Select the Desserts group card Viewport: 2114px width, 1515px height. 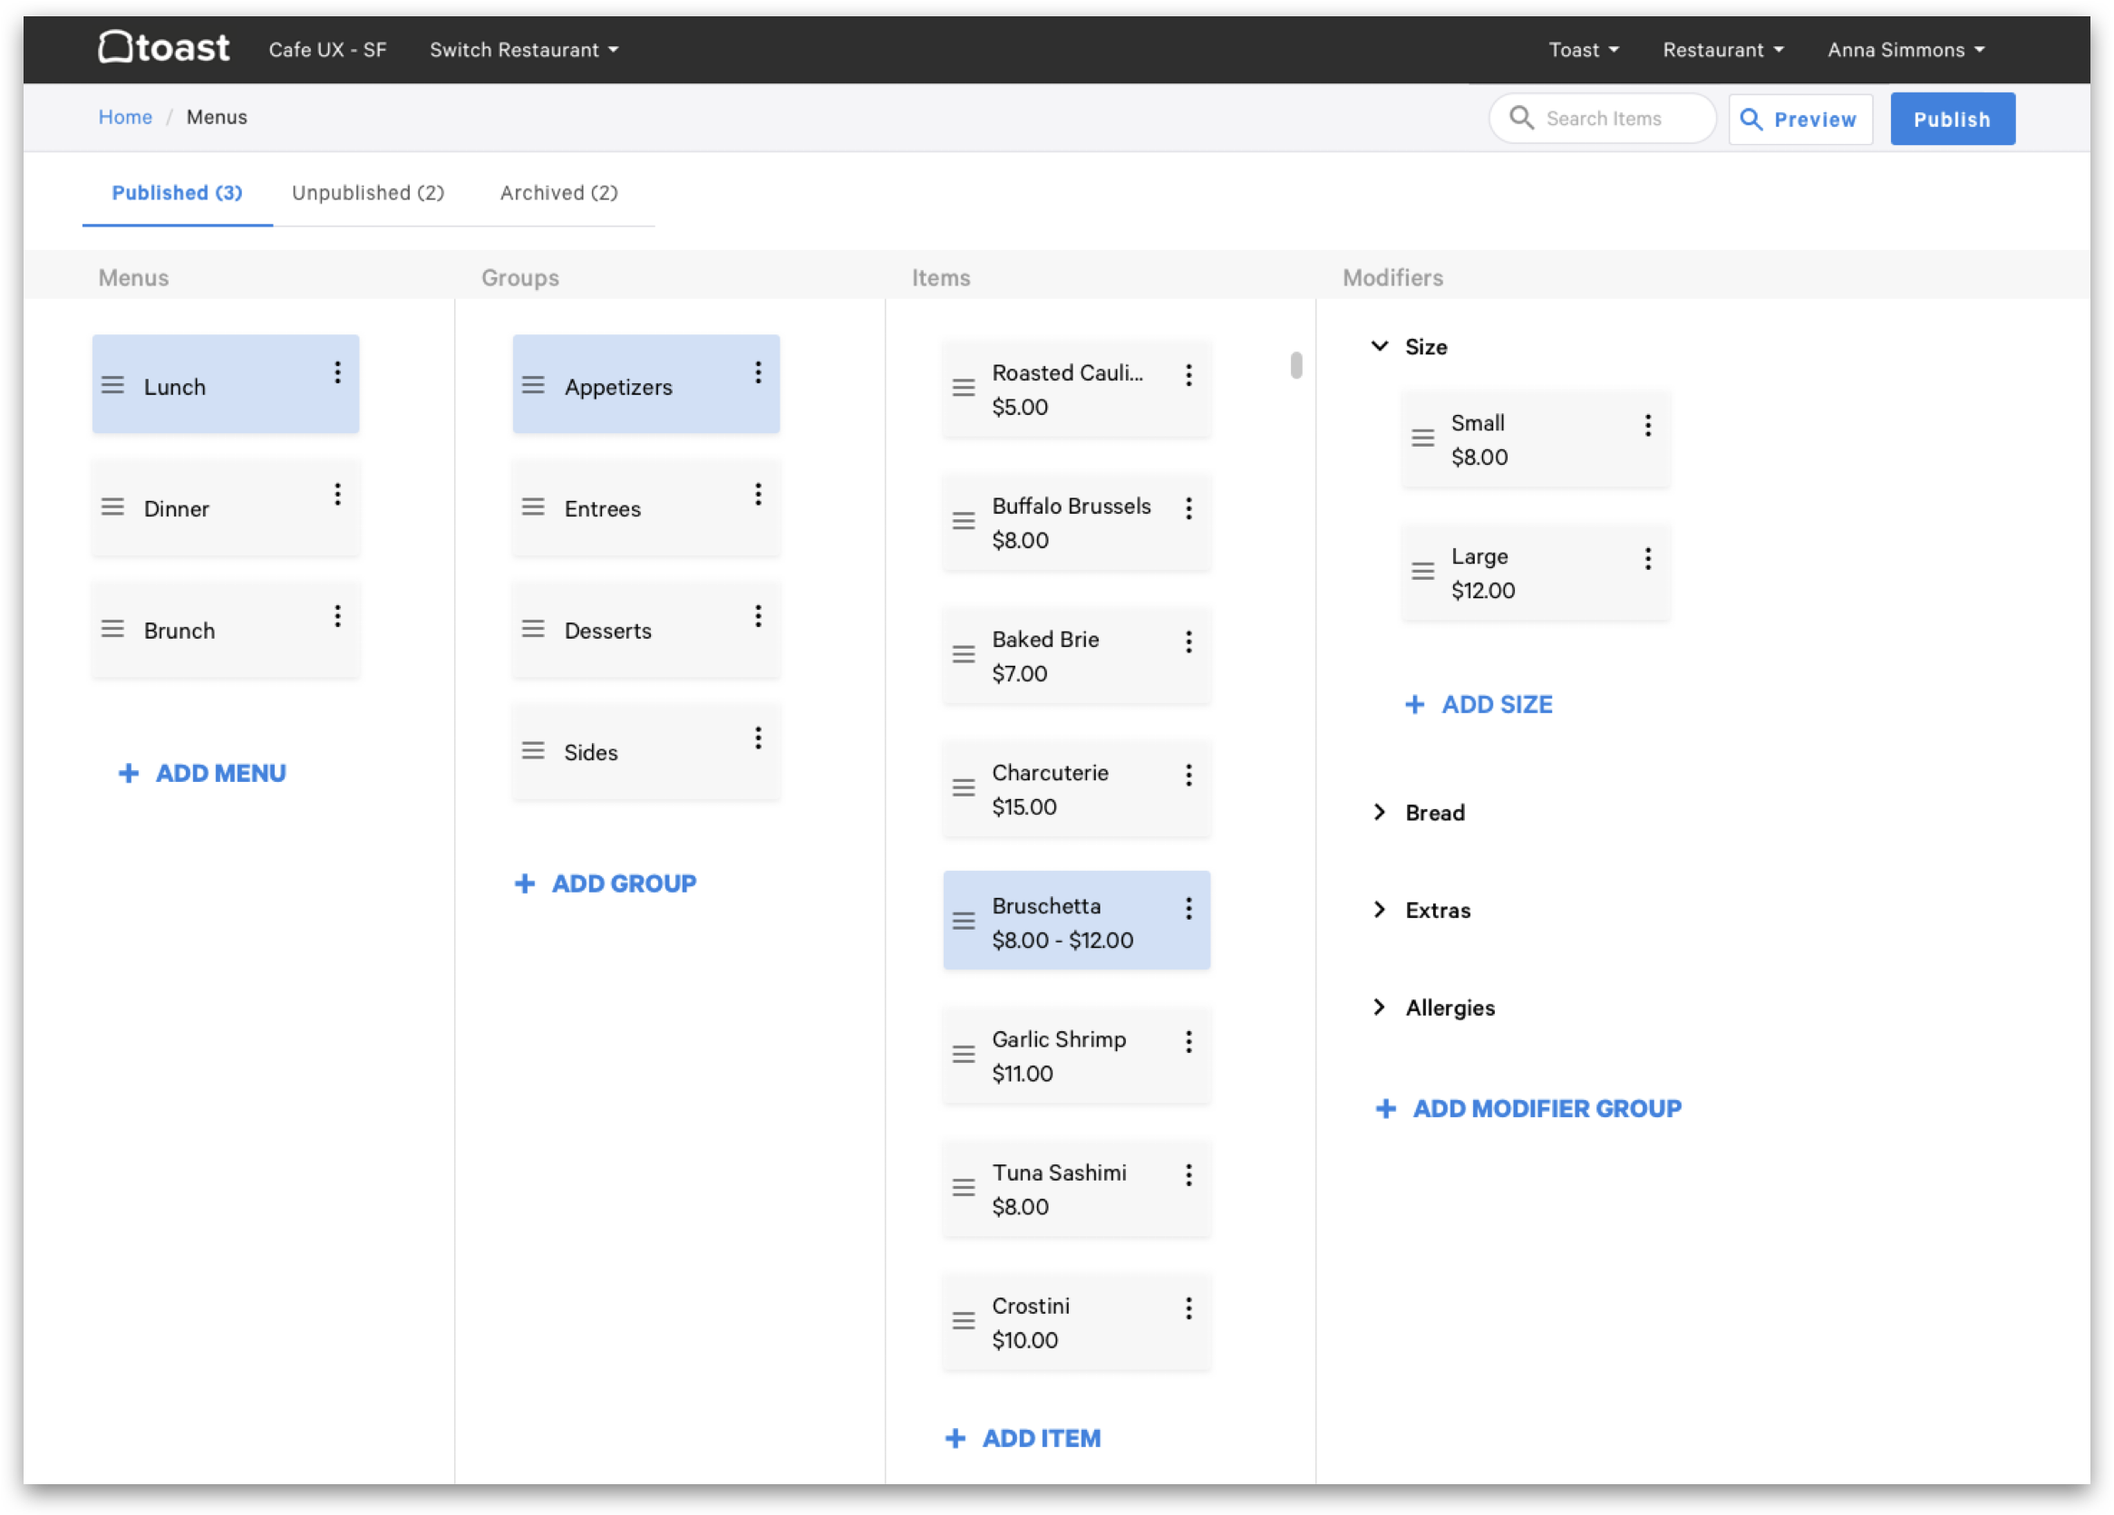click(x=646, y=628)
